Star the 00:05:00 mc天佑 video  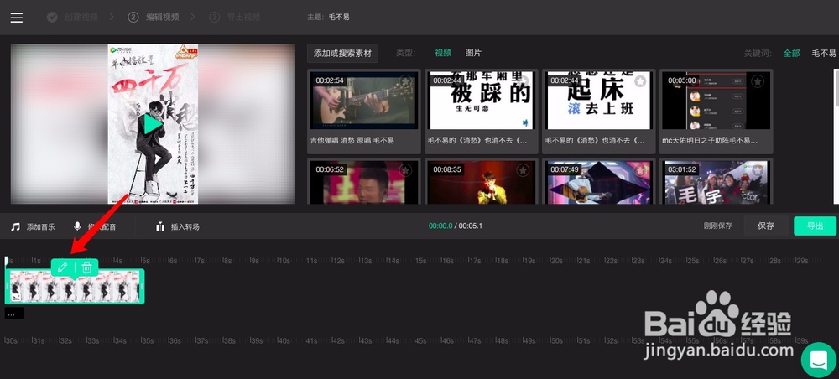point(757,81)
